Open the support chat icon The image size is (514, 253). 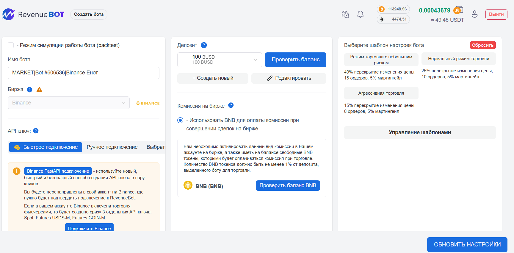click(345, 14)
